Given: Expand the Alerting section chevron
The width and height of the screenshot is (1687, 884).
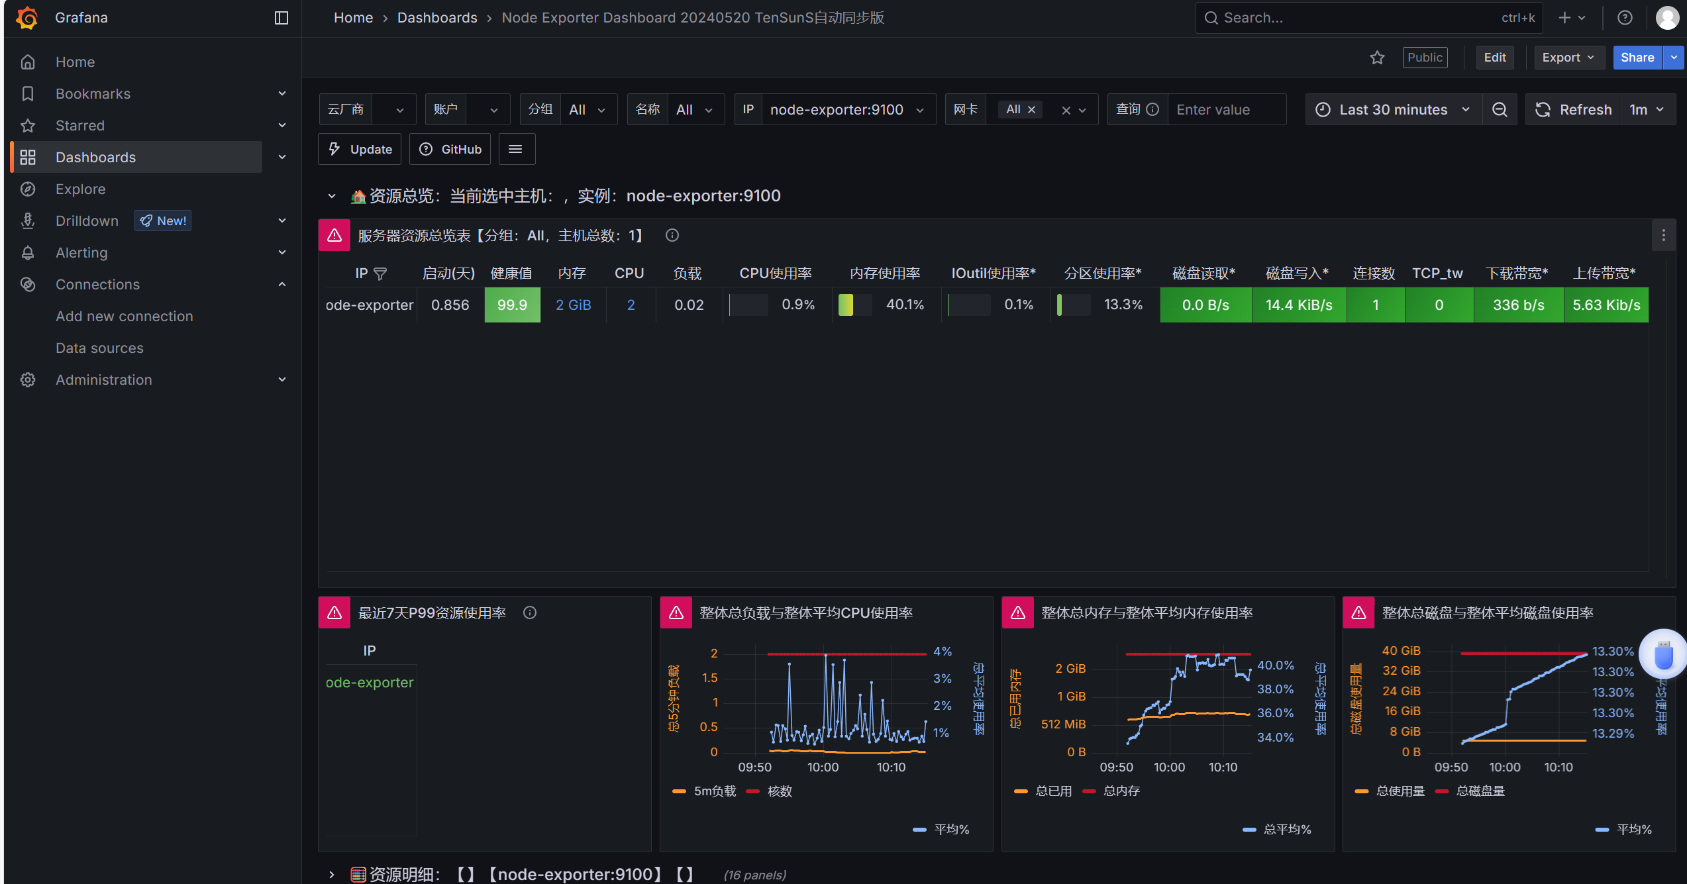Looking at the screenshot, I should pos(282,252).
